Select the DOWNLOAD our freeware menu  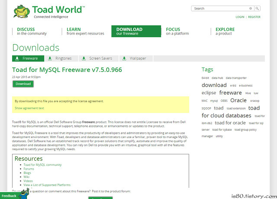pyautogui.click(x=136, y=31)
